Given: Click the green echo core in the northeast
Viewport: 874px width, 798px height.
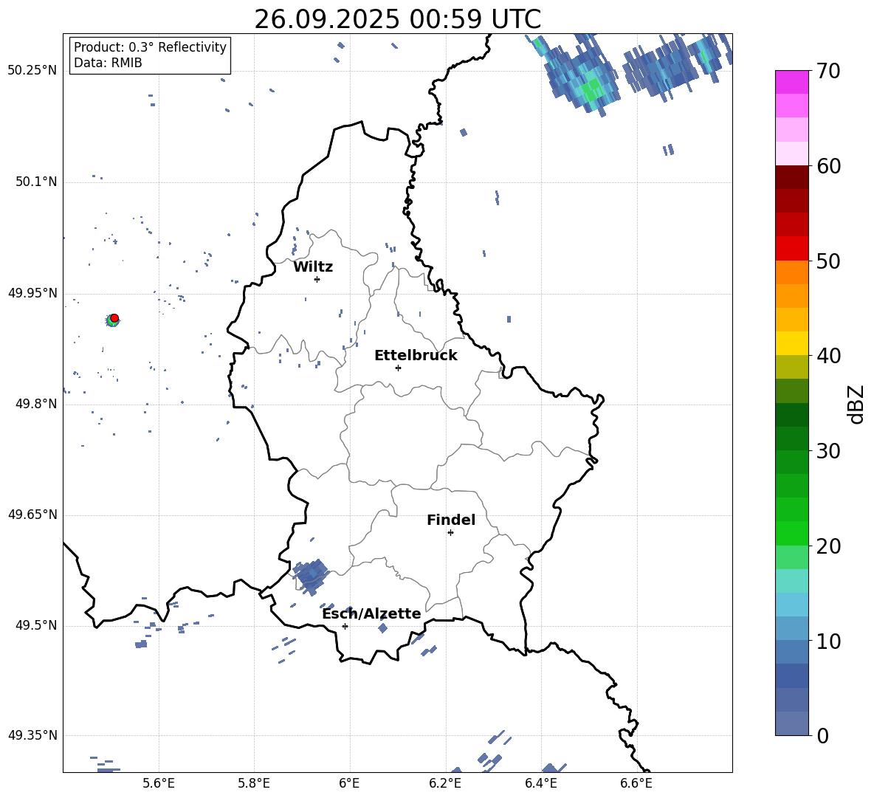Looking at the screenshot, I should click(x=591, y=89).
